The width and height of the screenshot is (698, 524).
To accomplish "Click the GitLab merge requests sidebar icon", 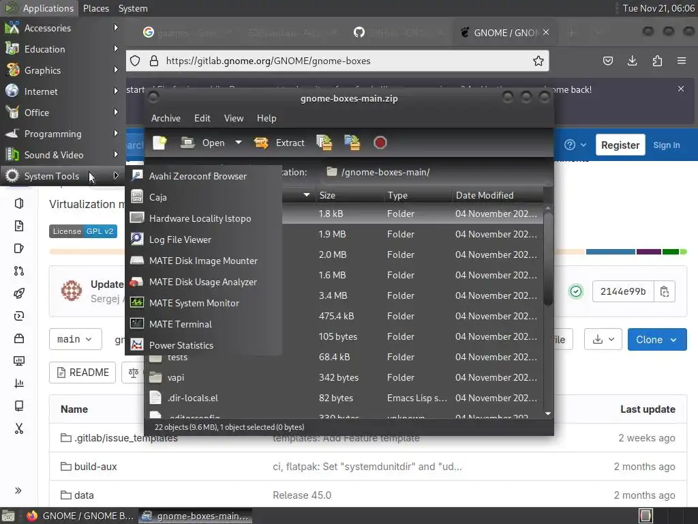I will (x=18, y=270).
